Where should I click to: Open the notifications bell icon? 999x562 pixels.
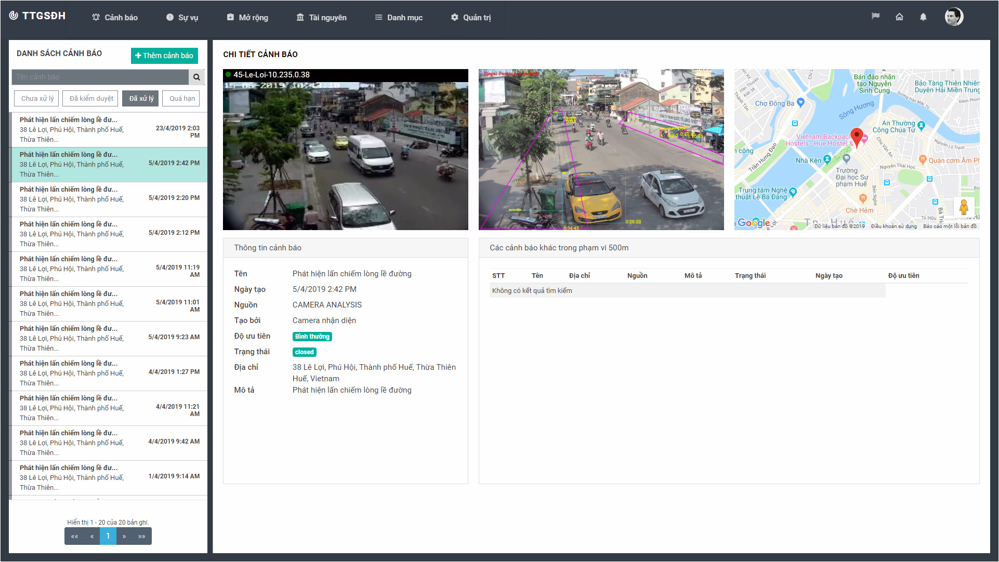coord(923,17)
